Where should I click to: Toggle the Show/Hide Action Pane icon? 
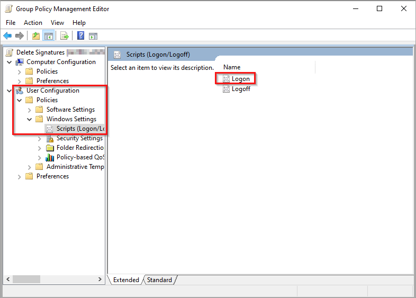93,36
